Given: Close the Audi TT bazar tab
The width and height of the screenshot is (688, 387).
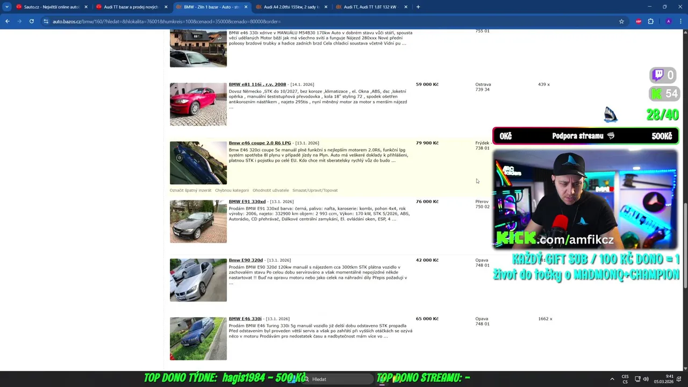Looking at the screenshot, I should (x=166, y=7).
